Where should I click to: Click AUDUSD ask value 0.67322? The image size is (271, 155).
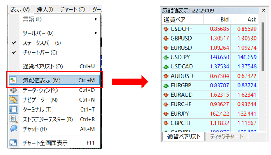click(247, 76)
